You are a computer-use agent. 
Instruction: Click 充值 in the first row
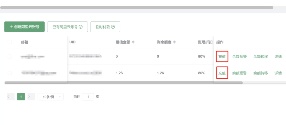point(222,57)
